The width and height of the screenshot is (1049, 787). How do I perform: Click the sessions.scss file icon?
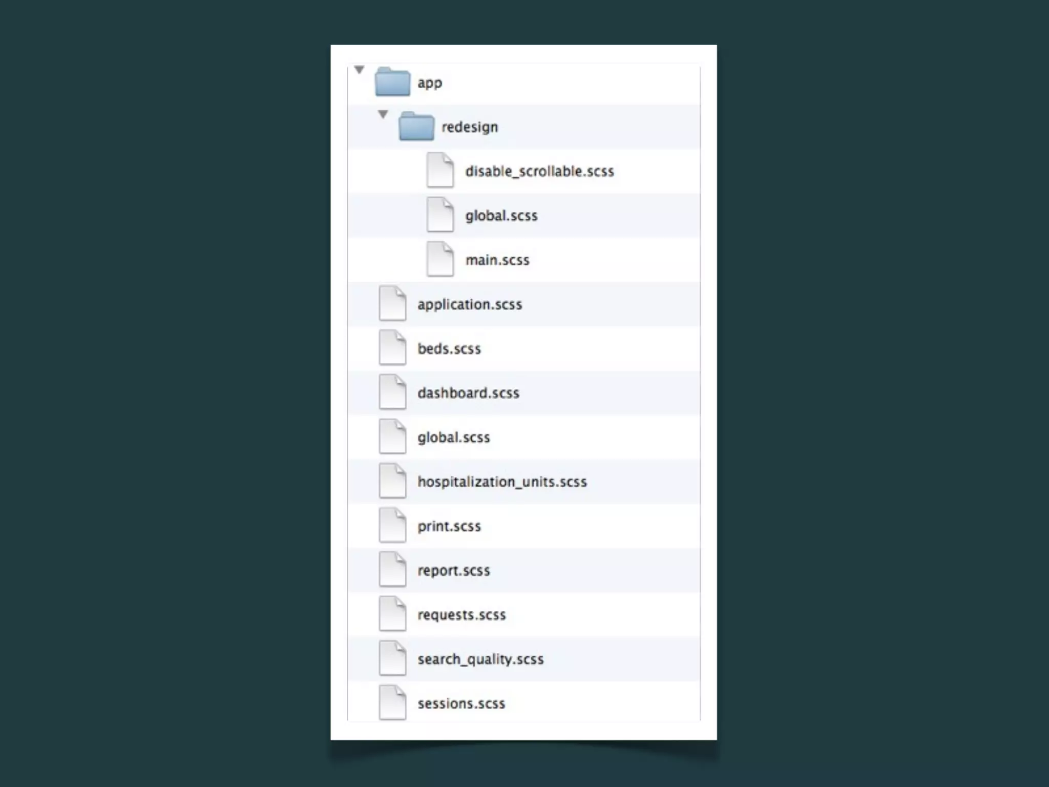[x=392, y=703]
